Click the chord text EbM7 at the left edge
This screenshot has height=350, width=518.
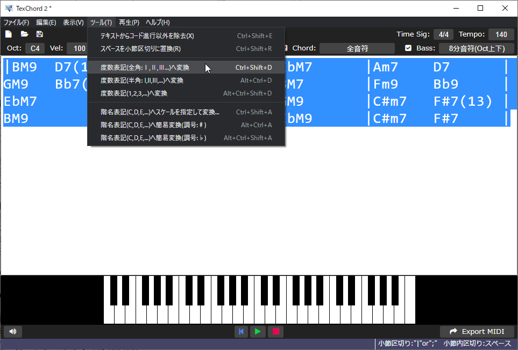20,101
